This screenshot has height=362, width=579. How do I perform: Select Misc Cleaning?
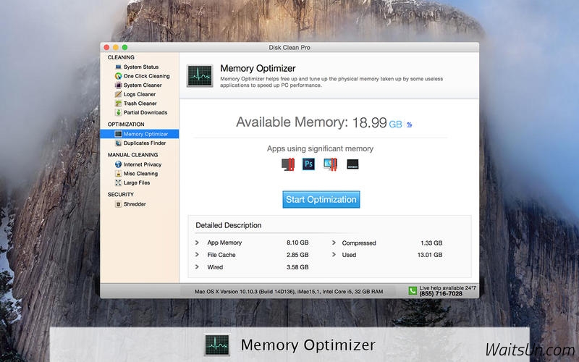tap(140, 174)
